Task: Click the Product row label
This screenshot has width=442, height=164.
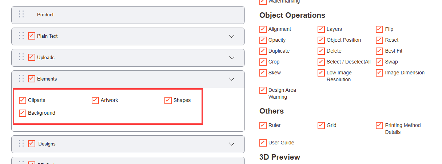Action: pyautogui.click(x=45, y=15)
